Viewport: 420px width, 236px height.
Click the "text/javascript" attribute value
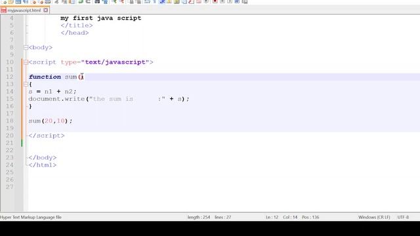(x=115, y=62)
